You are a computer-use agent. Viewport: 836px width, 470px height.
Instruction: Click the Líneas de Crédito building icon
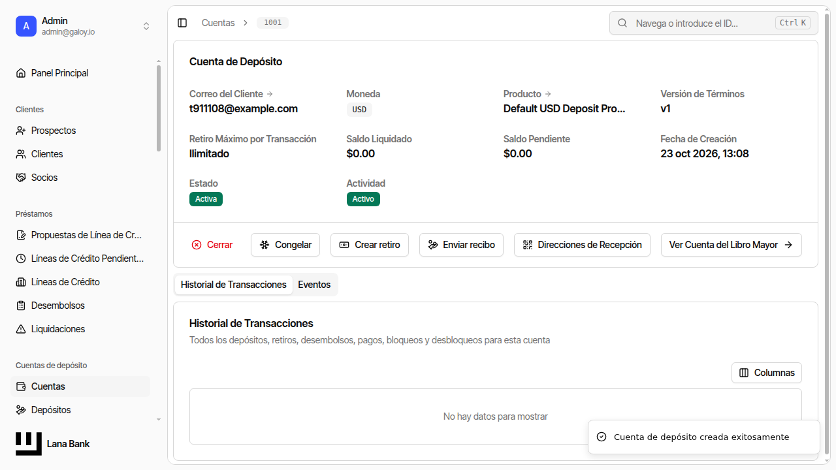coord(21,282)
